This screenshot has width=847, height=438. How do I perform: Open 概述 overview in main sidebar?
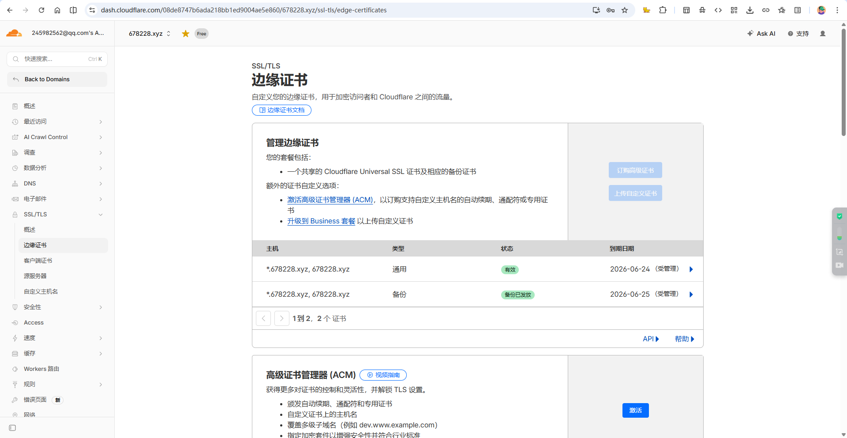(x=30, y=106)
